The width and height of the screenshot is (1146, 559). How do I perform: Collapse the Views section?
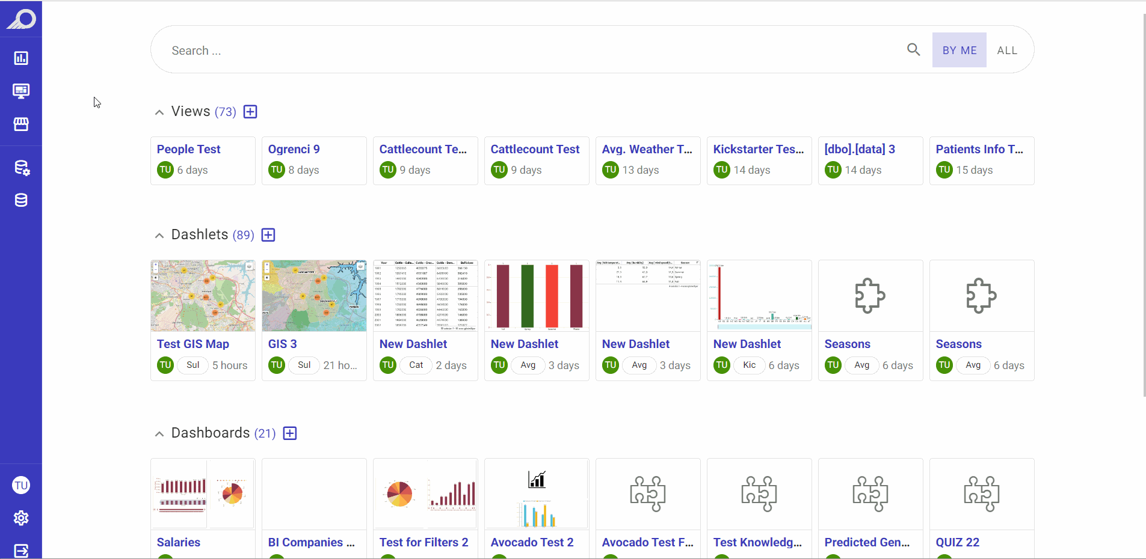[159, 112]
